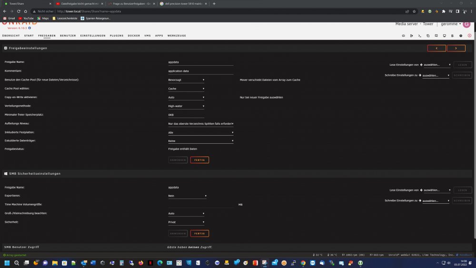Viewport: 476px width, 268px height.
Task: Switch to the Dateifreigabe YouTube browser tab
Action: pyautogui.click(x=80, y=4)
